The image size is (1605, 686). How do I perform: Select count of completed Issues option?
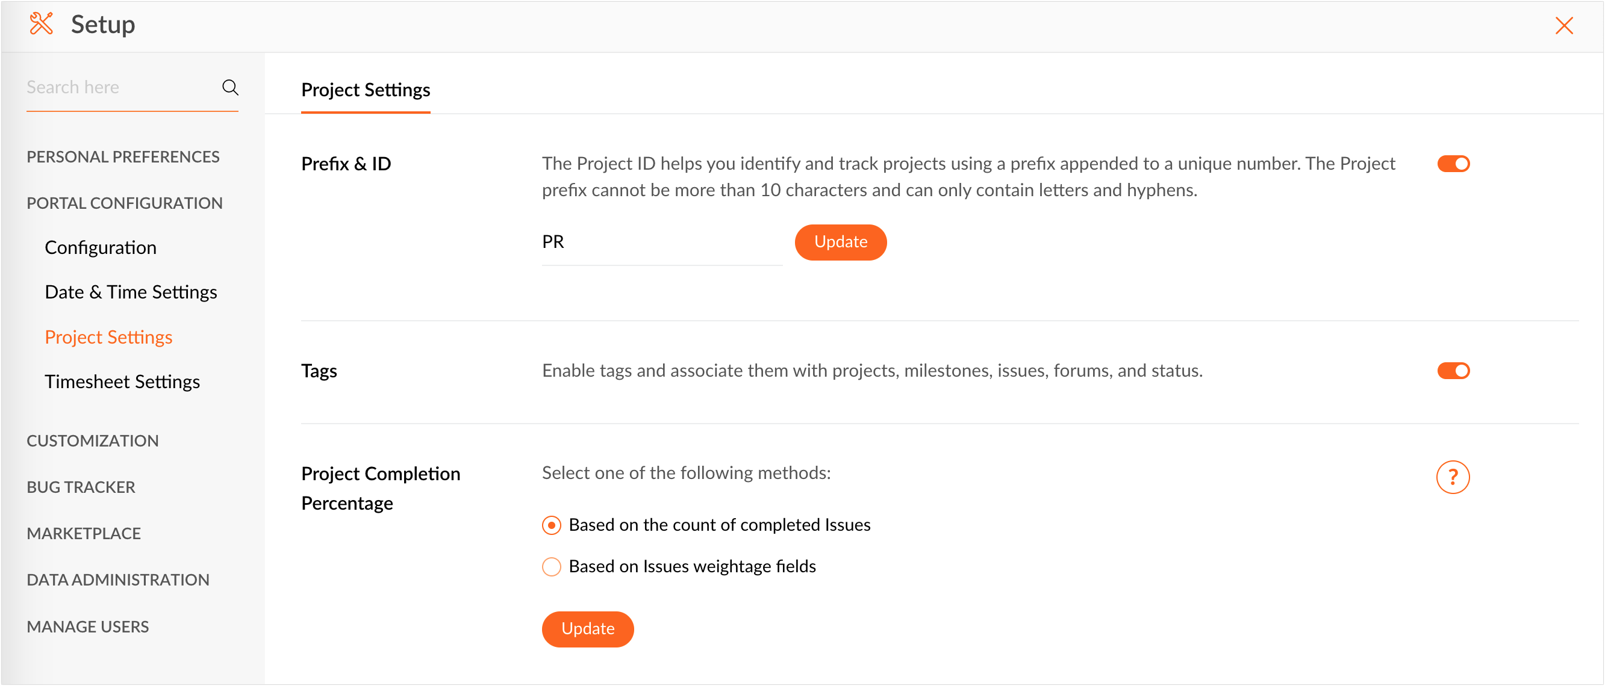[x=552, y=525]
